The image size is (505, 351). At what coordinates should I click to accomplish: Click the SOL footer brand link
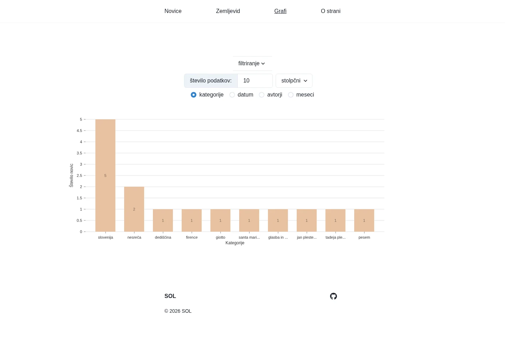[170, 296]
